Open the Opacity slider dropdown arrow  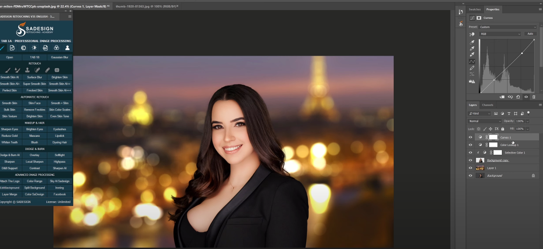[528, 121]
